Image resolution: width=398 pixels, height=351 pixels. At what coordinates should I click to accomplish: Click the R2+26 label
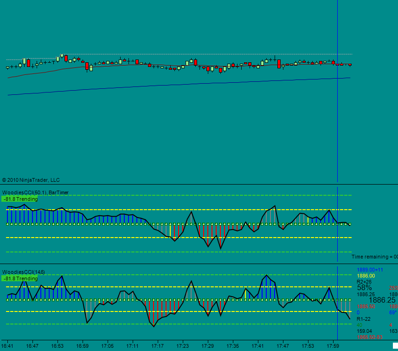(x=364, y=282)
